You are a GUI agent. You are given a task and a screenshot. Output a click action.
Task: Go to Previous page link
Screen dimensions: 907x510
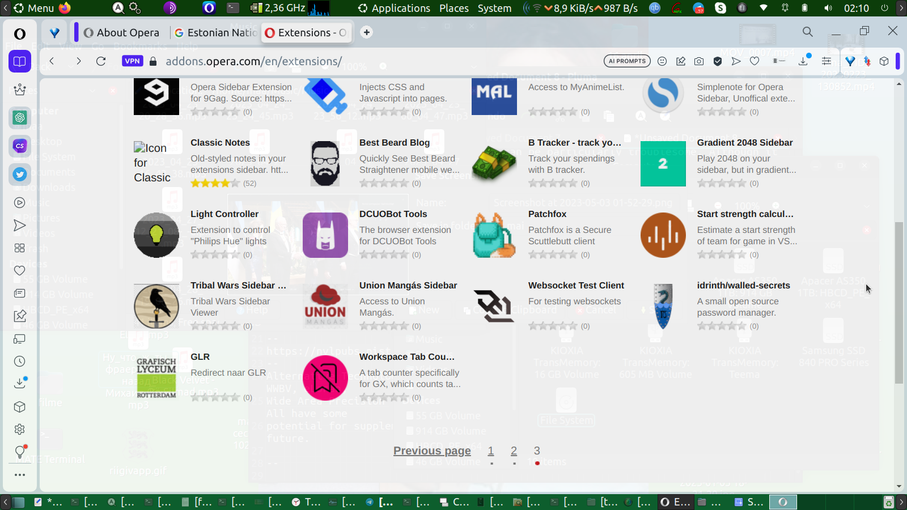point(432,450)
